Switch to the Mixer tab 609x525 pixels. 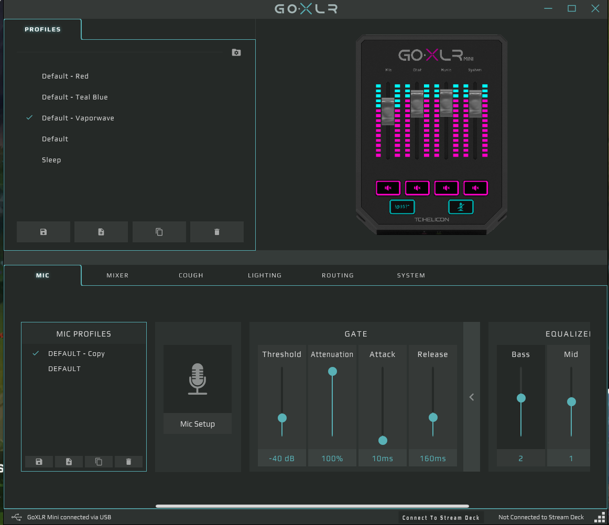pos(117,275)
